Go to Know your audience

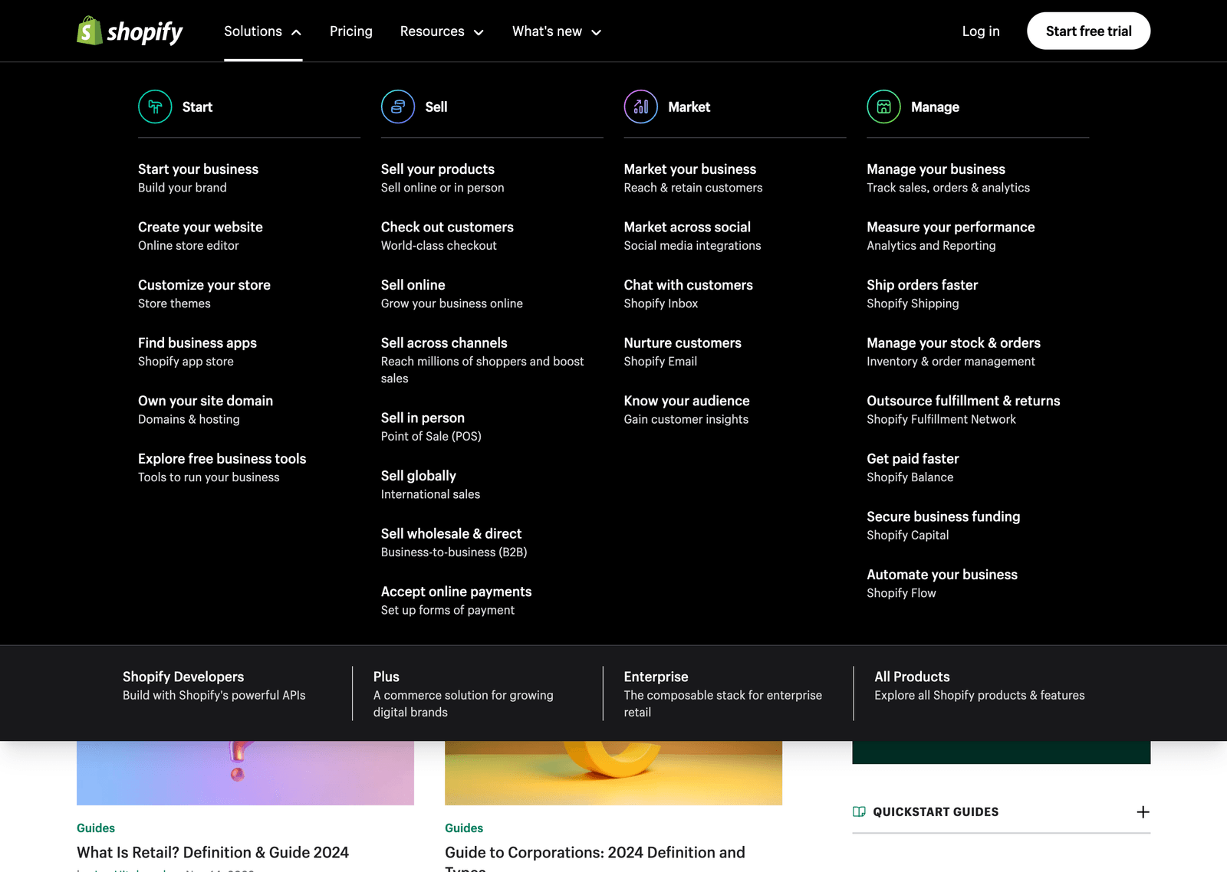coord(686,410)
